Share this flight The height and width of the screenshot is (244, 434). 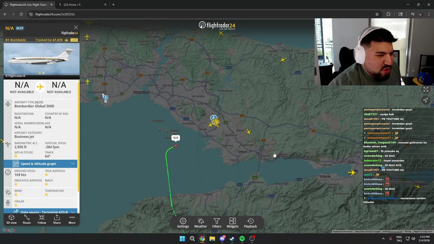57,219
